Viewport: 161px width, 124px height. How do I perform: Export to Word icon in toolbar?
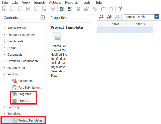pyautogui.click(x=70, y=9)
